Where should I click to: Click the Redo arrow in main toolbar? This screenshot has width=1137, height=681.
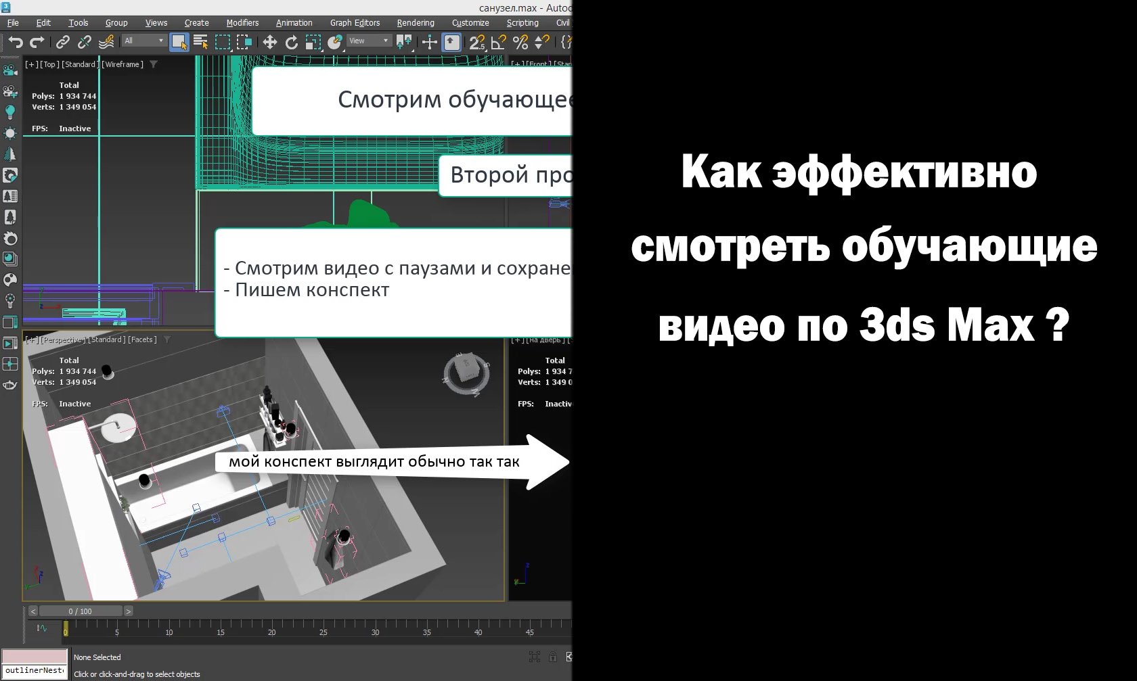tap(37, 43)
